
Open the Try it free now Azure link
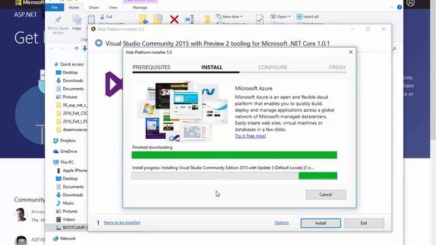pos(250,136)
